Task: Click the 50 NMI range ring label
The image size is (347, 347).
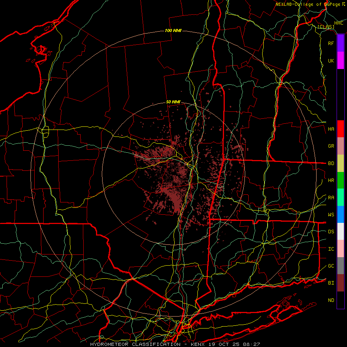Action: coord(173,102)
